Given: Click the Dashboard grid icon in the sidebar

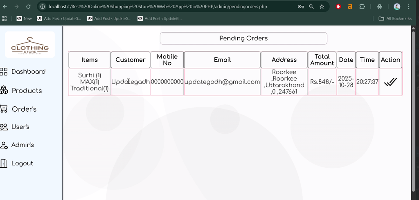Looking at the screenshot, I should tap(3, 72).
